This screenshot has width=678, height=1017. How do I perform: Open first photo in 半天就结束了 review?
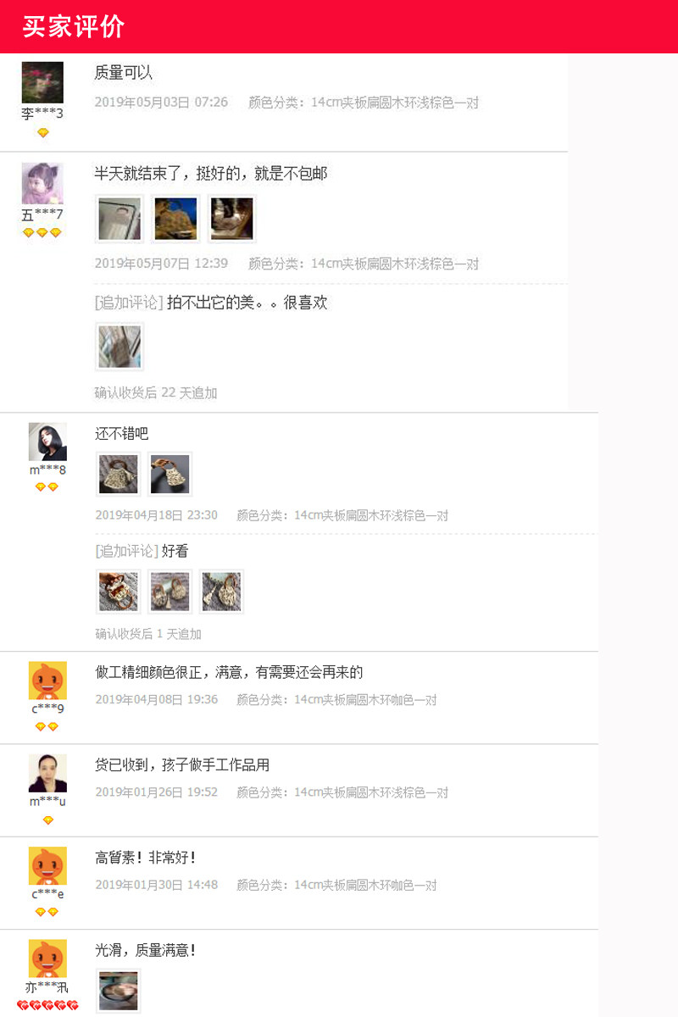pos(119,219)
